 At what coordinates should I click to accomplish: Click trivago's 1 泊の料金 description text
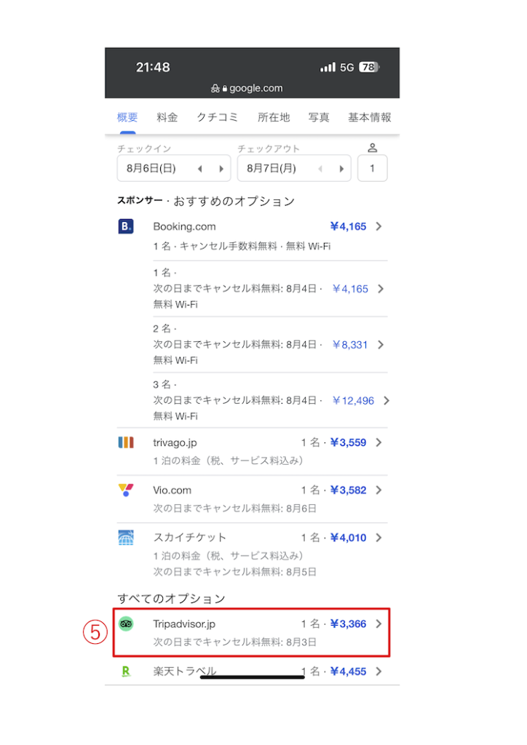[228, 461]
